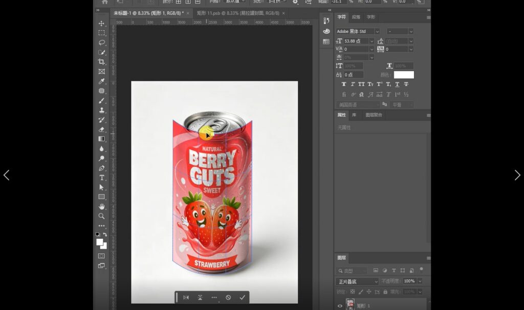Select the Rectangular Marquee tool
This screenshot has height=310, width=524.
tap(102, 33)
